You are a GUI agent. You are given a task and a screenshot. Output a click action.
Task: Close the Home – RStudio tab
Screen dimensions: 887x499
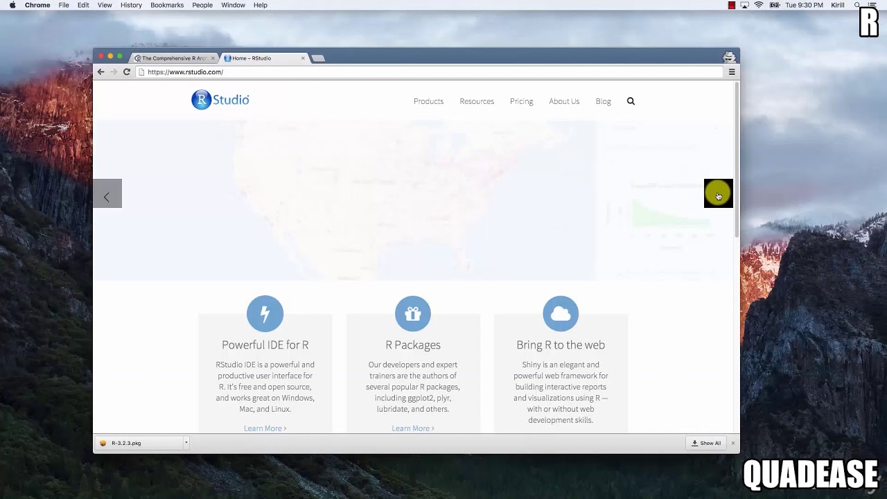point(303,58)
